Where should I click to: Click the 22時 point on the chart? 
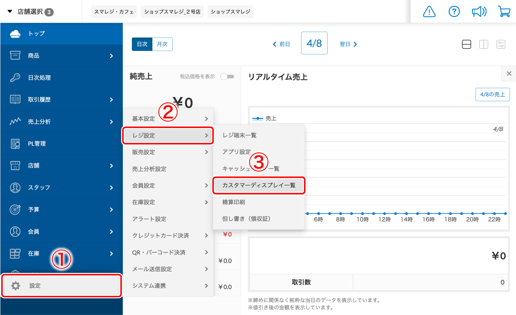[x=494, y=214]
